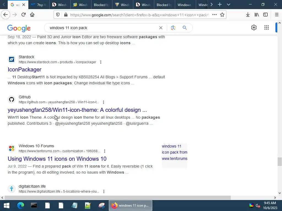Click stardock.com breadcrumb URL text
Viewport: 282px width, 211px height.
(57, 62)
